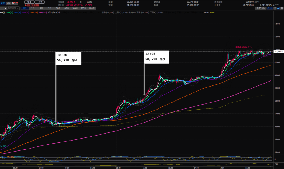The width and height of the screenshot is (284, 169).
Task: Select the 30本 bar count tab
Action: pos(58,8)
